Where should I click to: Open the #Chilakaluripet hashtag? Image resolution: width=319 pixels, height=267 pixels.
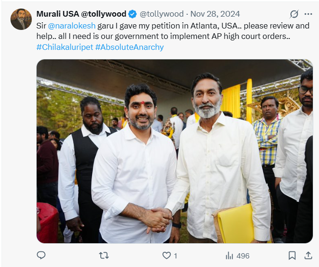click(x=65, y=47)
